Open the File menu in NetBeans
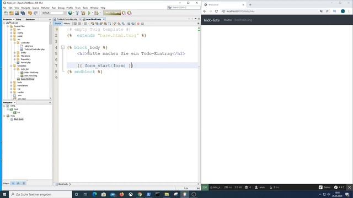The image size is (353, 198). point(4,8)
